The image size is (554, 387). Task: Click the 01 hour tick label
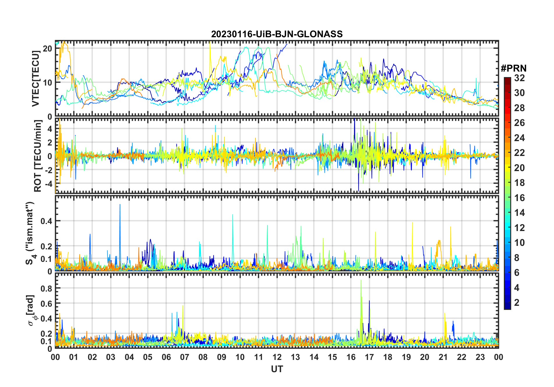coord(74,357)
